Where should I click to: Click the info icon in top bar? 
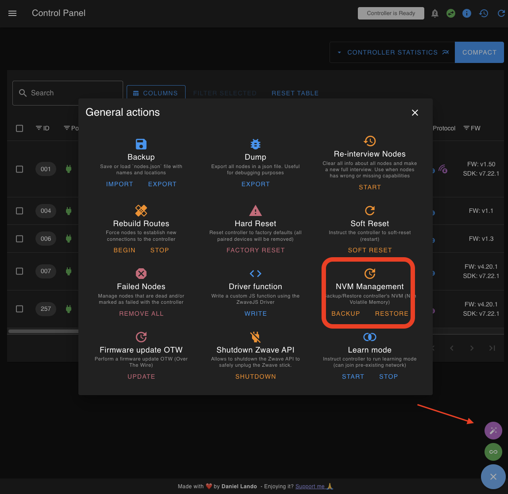[467, 13]
